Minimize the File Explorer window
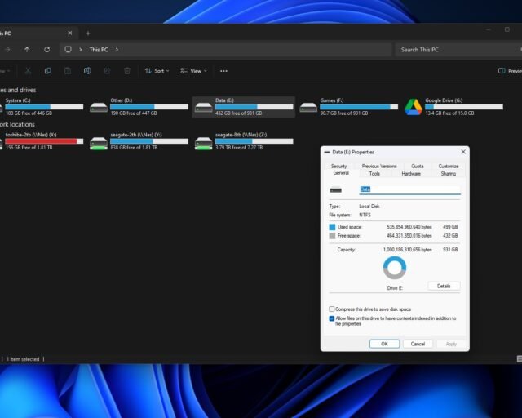This screenshot has width=522, height=418. [x=489, y=29]
